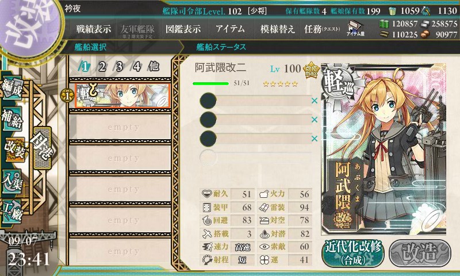460x276 pixels.
Task: Remove equipment with third slot X mark
Action: point(315,139)
